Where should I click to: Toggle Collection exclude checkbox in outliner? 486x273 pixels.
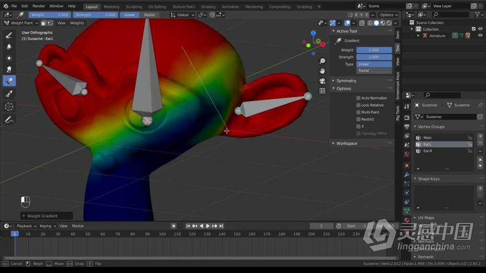(x=473, y=29)
